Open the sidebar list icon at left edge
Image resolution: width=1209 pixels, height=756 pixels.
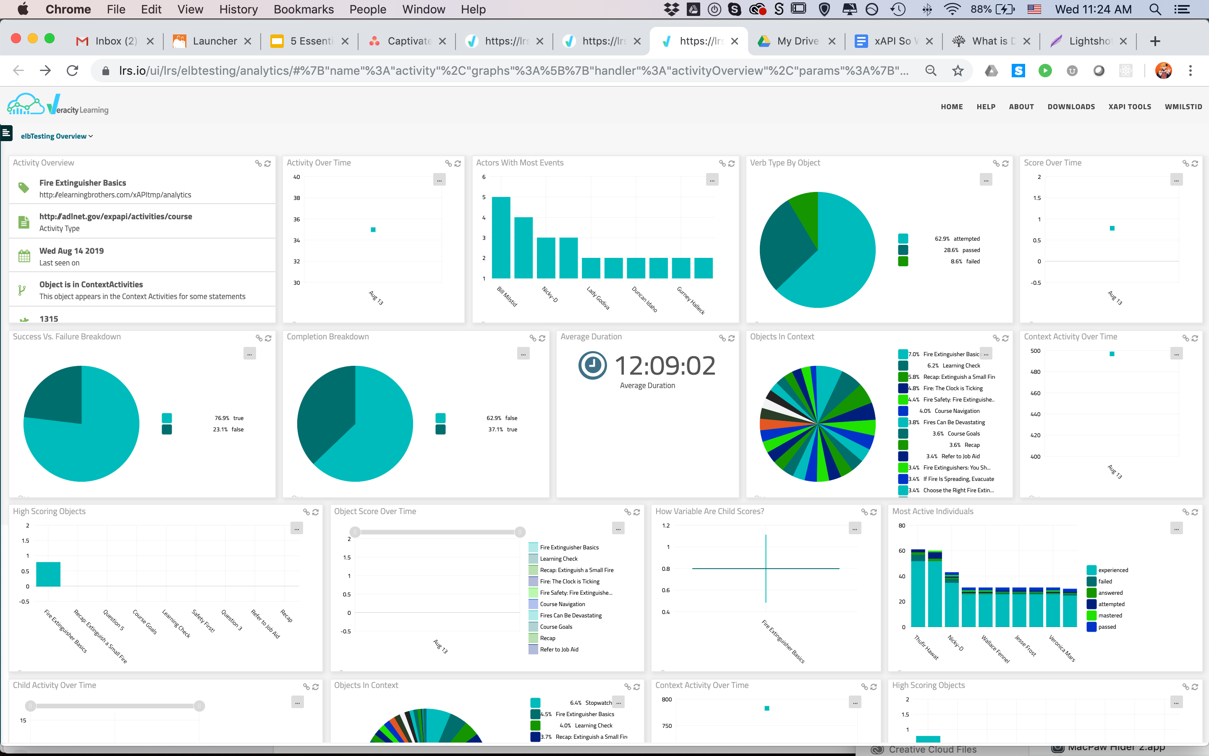pos(6,133)
